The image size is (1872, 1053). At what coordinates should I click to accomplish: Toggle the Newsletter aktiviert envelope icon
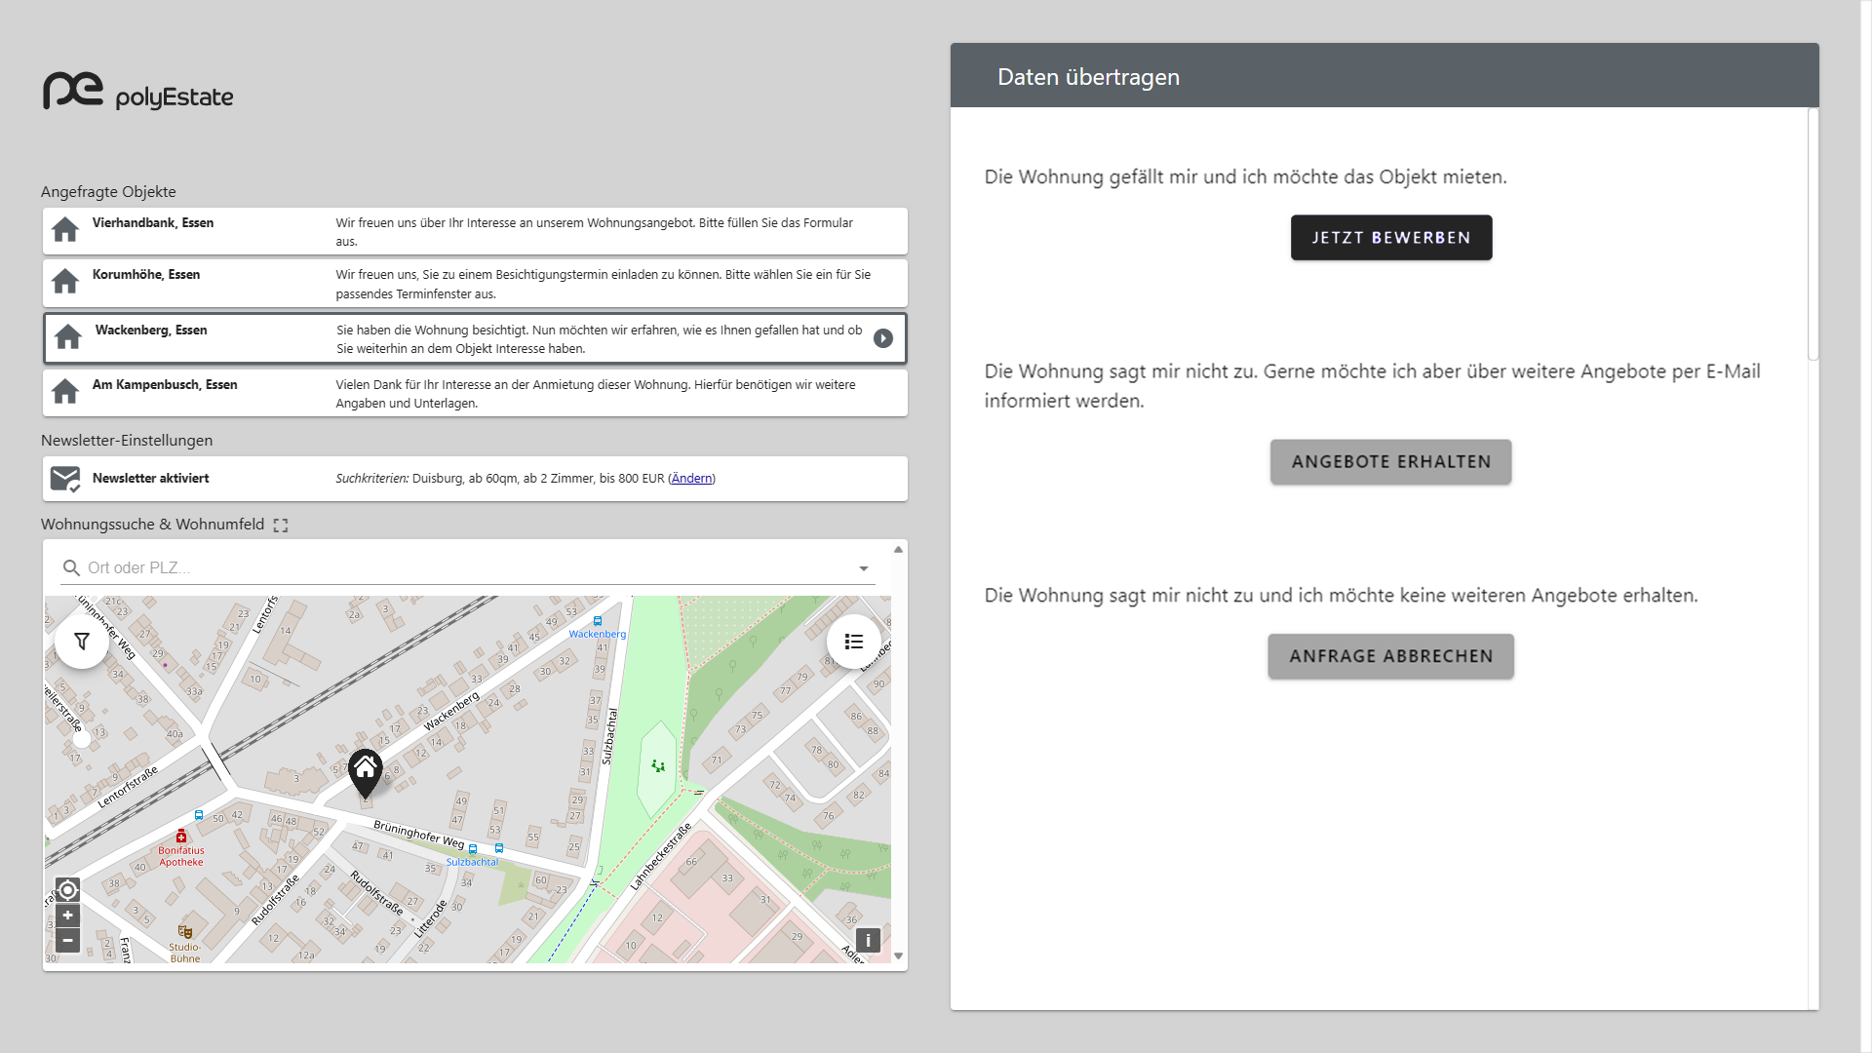65,479
